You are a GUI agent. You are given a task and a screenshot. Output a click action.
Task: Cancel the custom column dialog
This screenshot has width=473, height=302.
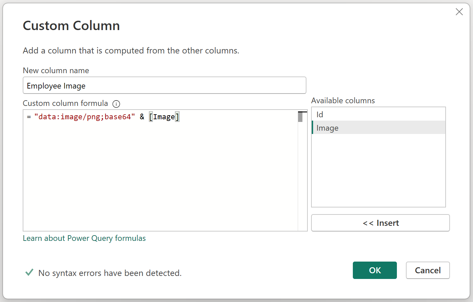coord(428,270)
